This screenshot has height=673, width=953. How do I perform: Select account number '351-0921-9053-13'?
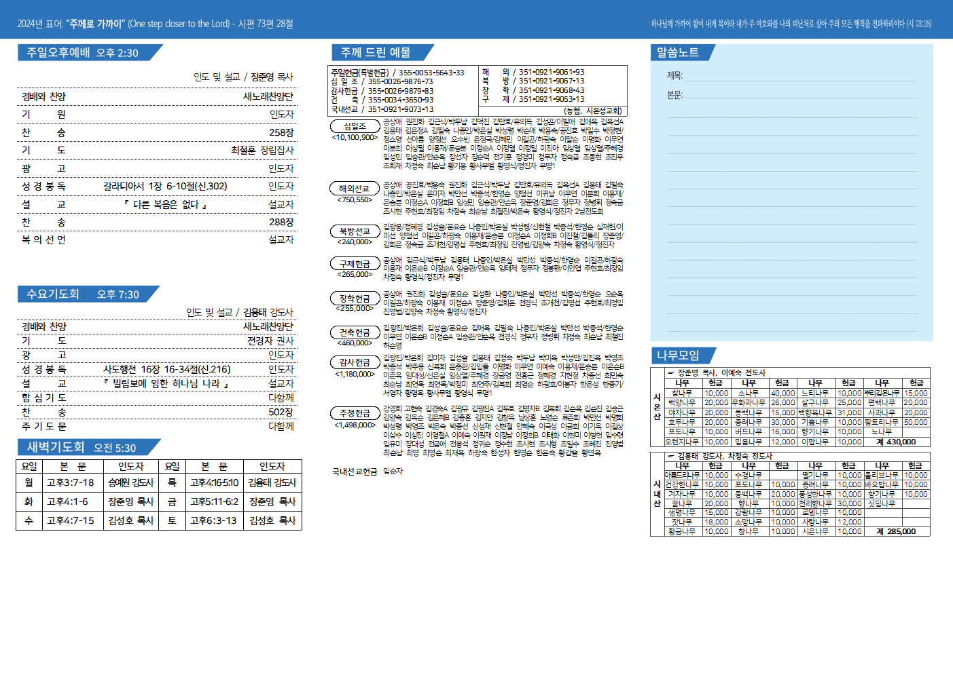click(x=552, y=99)
